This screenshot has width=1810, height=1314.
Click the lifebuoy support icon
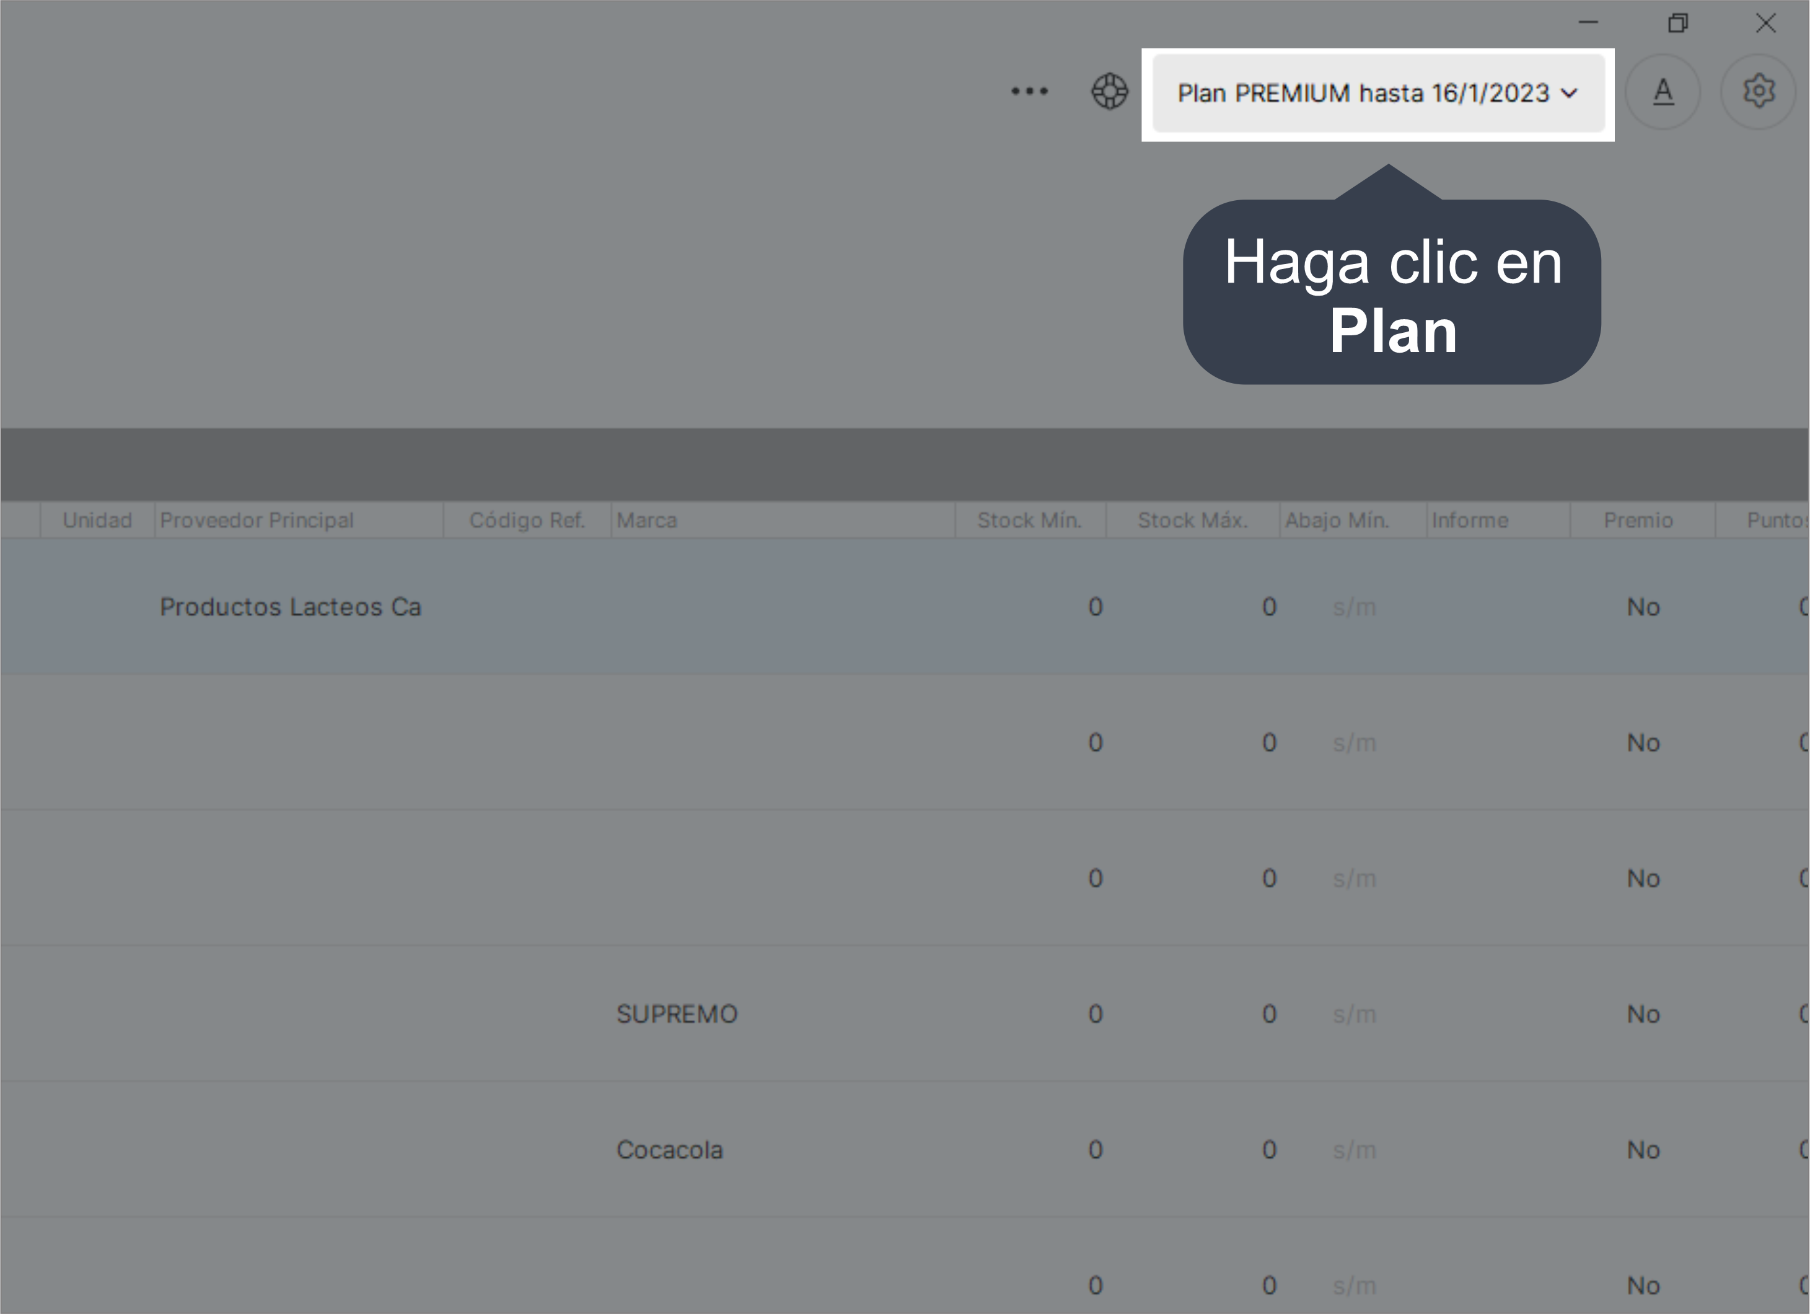click(x=1109, y=92)
